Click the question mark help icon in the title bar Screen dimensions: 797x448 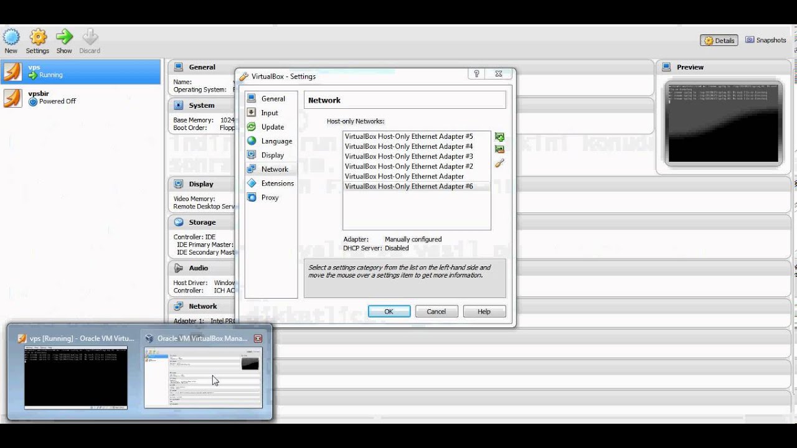pyautogui.click(x=476, y=74)
